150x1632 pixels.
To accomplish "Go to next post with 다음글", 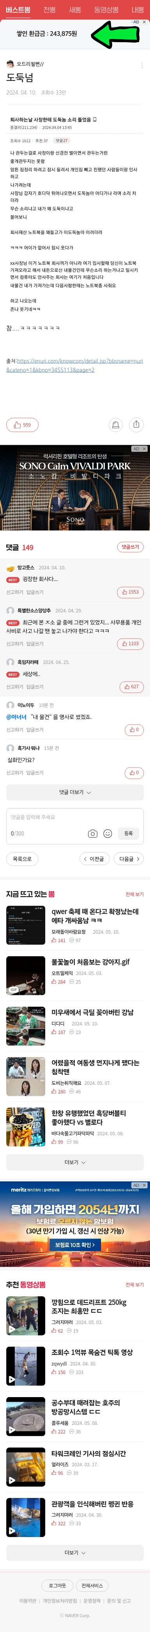I will (x=129, y=859).
